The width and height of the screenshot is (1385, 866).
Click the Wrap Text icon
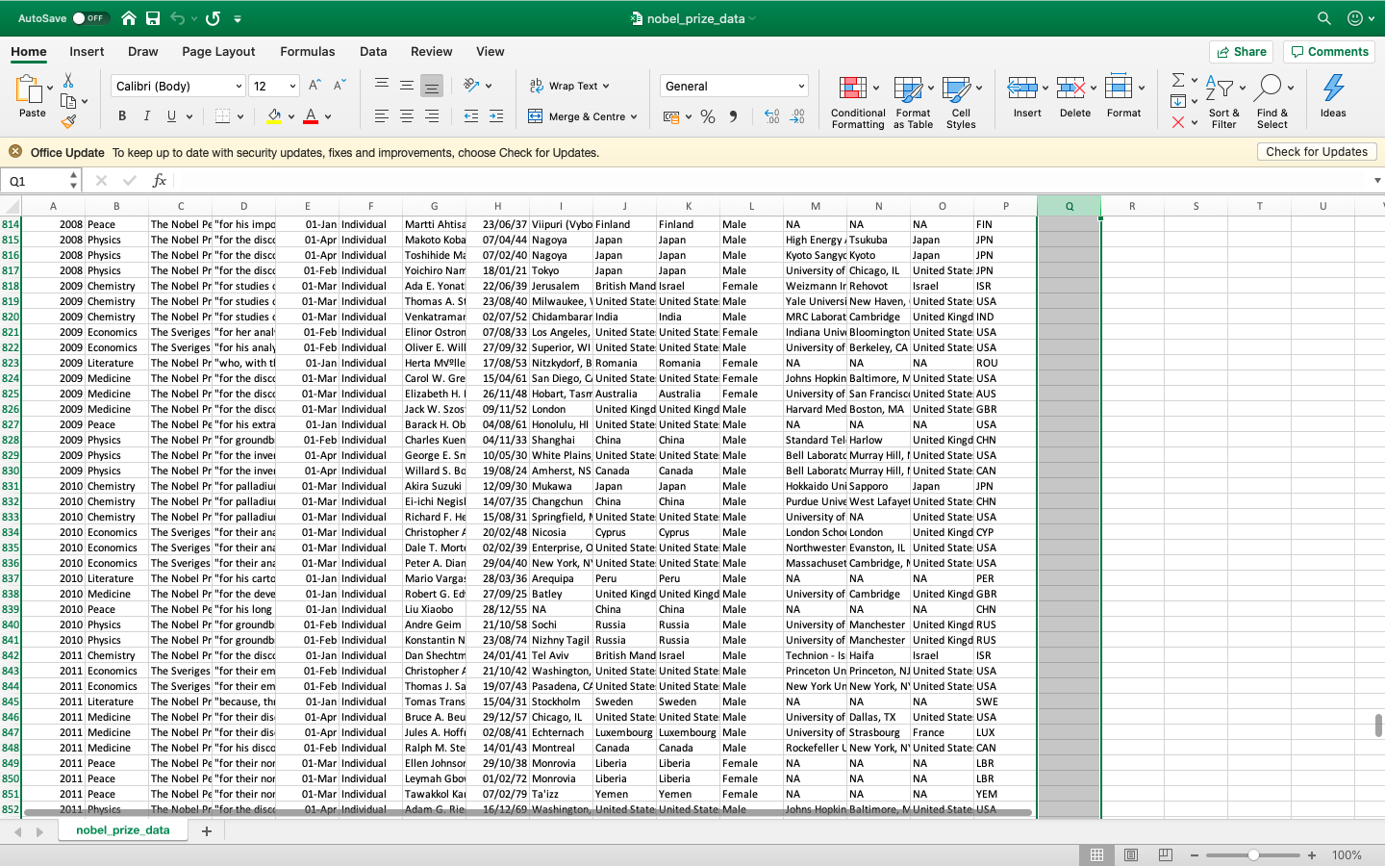(x=567, y=85)
